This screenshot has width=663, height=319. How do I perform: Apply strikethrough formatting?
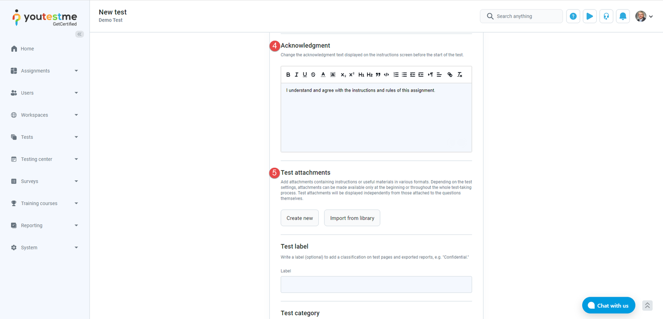coord(313,75)
